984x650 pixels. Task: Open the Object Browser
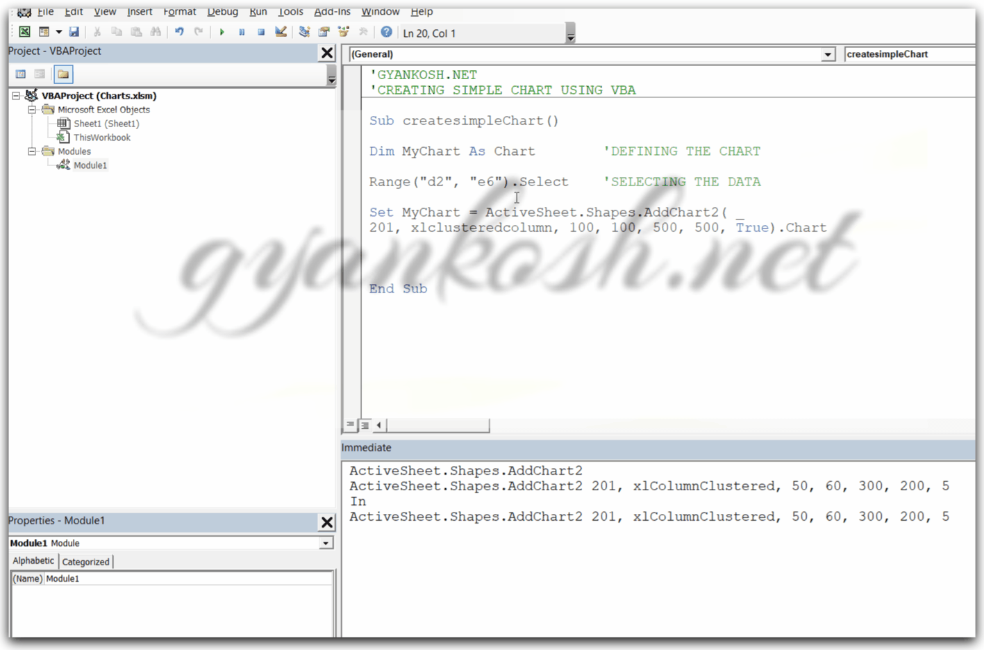tap(343, 32)
